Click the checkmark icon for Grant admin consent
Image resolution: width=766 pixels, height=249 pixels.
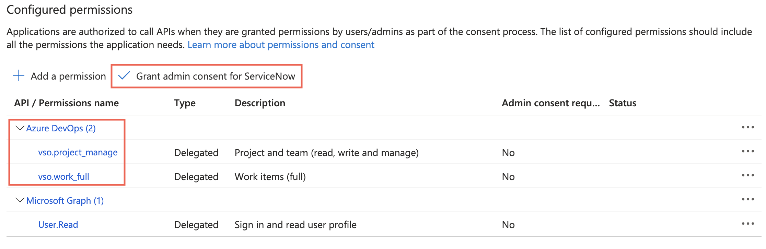point(124,75)
